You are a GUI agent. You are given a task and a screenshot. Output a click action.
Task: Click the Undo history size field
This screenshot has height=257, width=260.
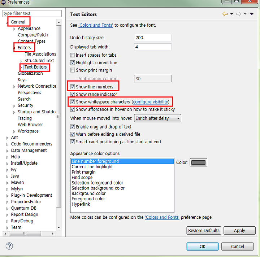[152, 38]
